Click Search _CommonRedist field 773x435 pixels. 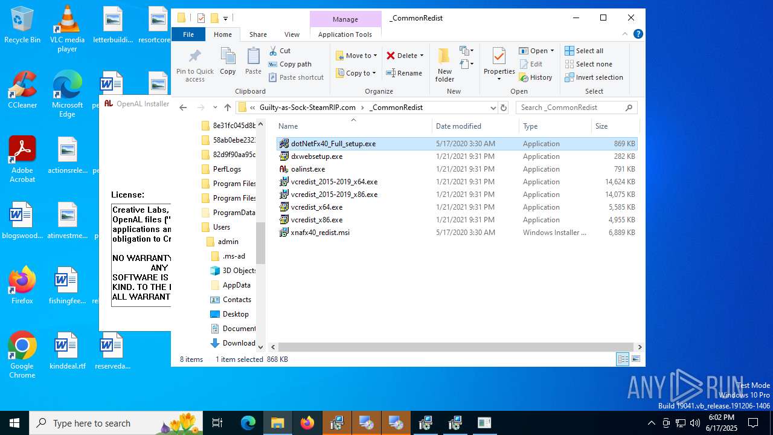577,108
